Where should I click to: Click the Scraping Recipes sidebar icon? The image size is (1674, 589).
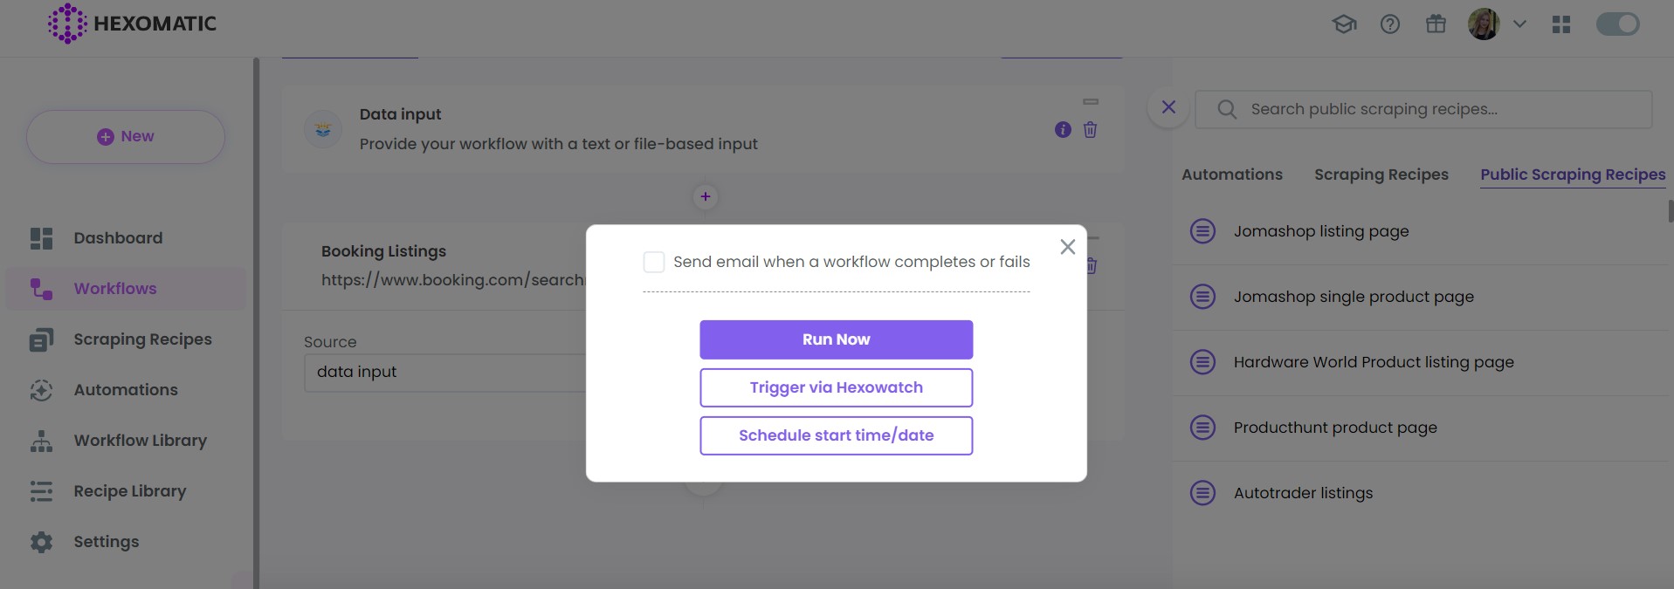pos(40,339)
